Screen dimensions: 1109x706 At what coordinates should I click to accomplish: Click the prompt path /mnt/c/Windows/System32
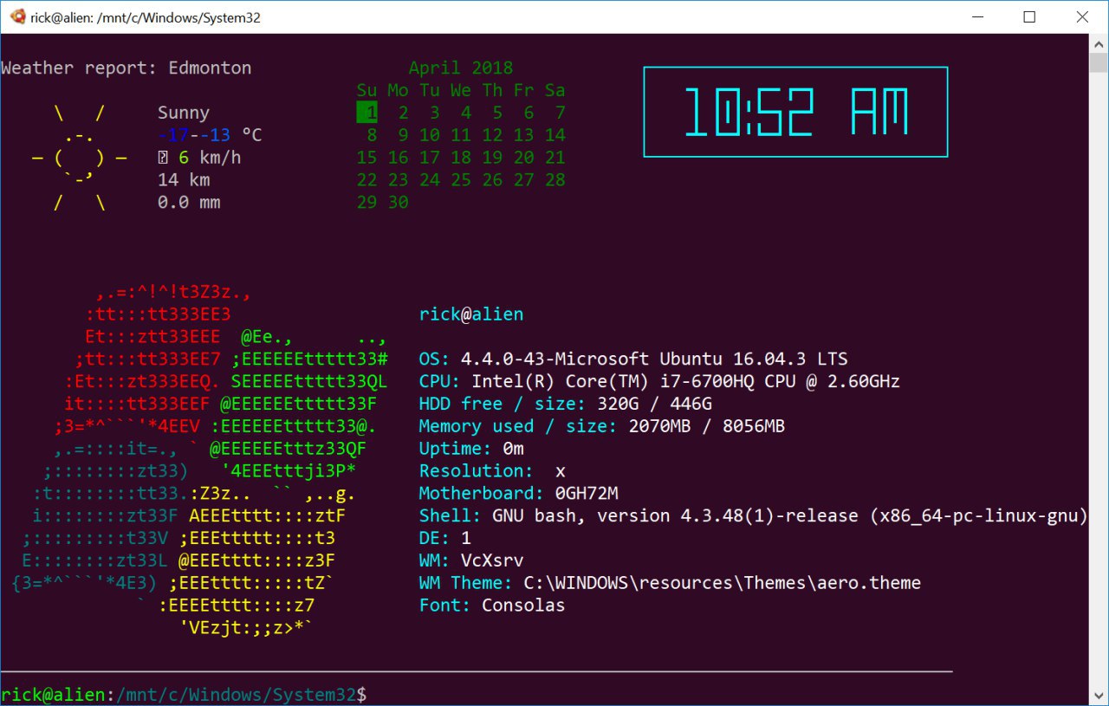point(236,695)
